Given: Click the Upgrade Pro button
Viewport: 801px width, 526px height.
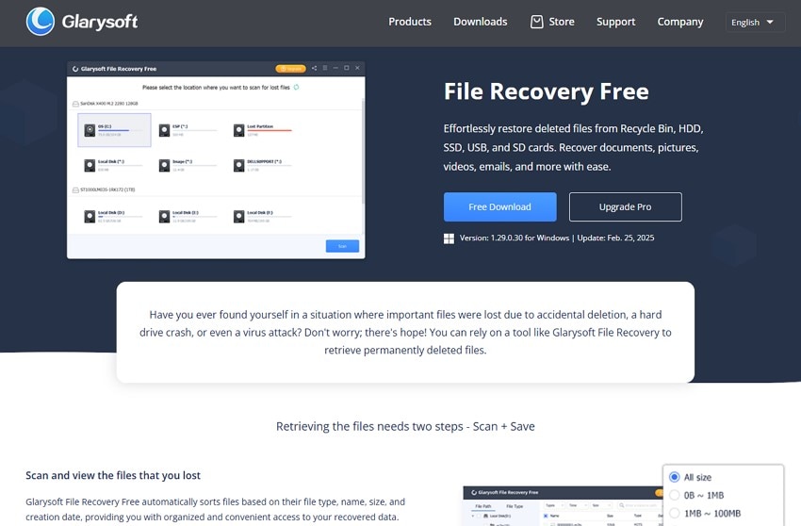Looking at the screenshot, I should point(626,207).
